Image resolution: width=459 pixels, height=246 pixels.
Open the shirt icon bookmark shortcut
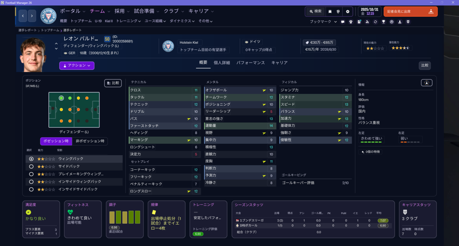click(x=351, y=22)
